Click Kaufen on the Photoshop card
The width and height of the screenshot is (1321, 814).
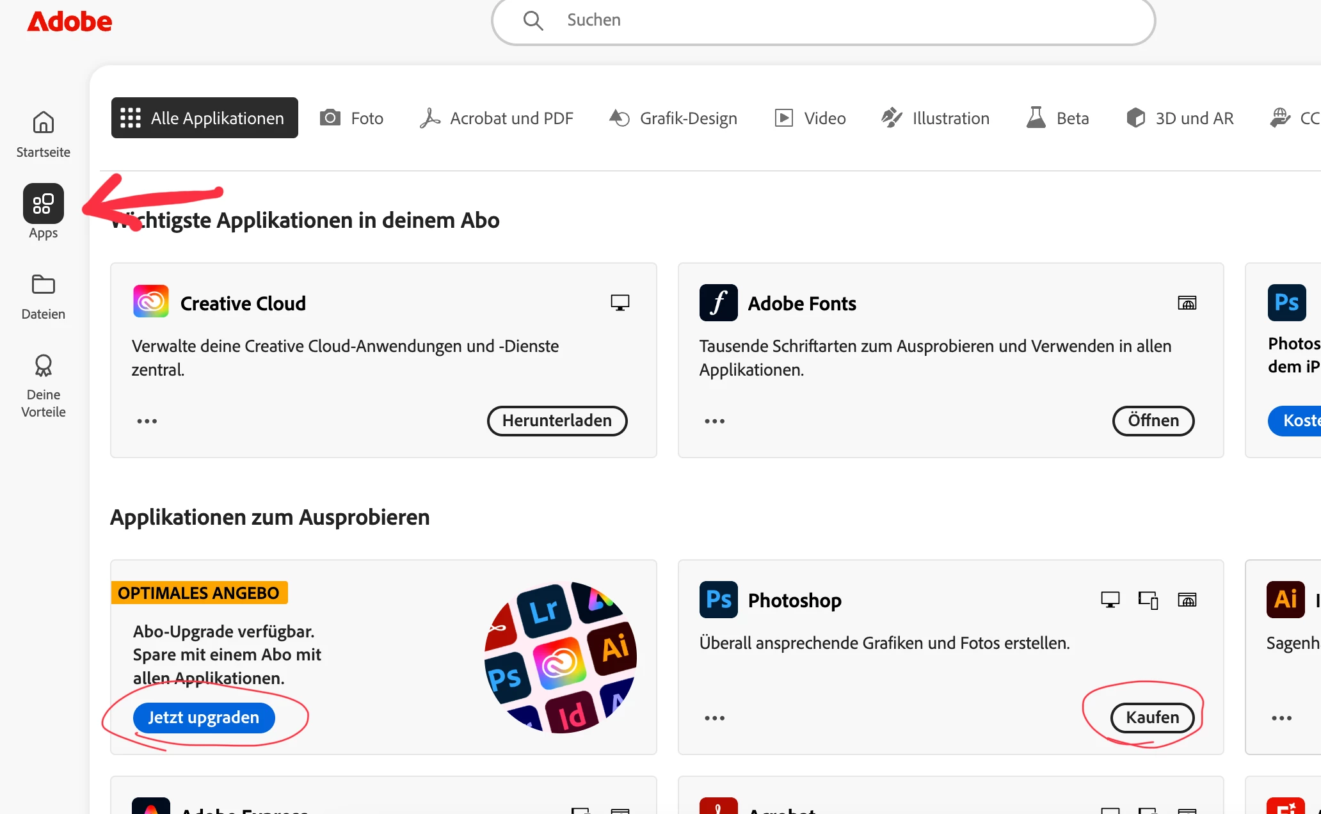tap(1152, 717)
